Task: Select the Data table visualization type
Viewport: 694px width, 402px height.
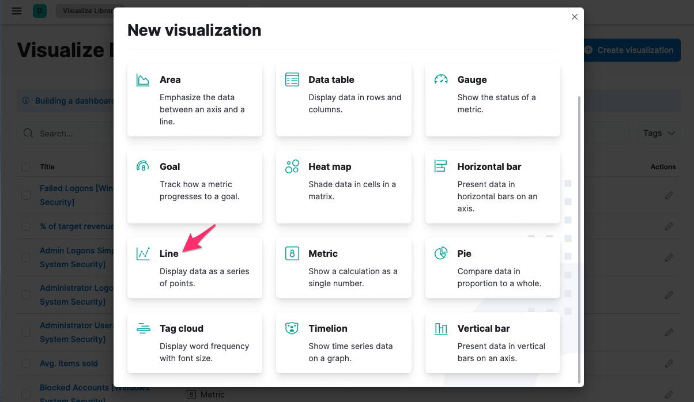Action: click(344, 100)
